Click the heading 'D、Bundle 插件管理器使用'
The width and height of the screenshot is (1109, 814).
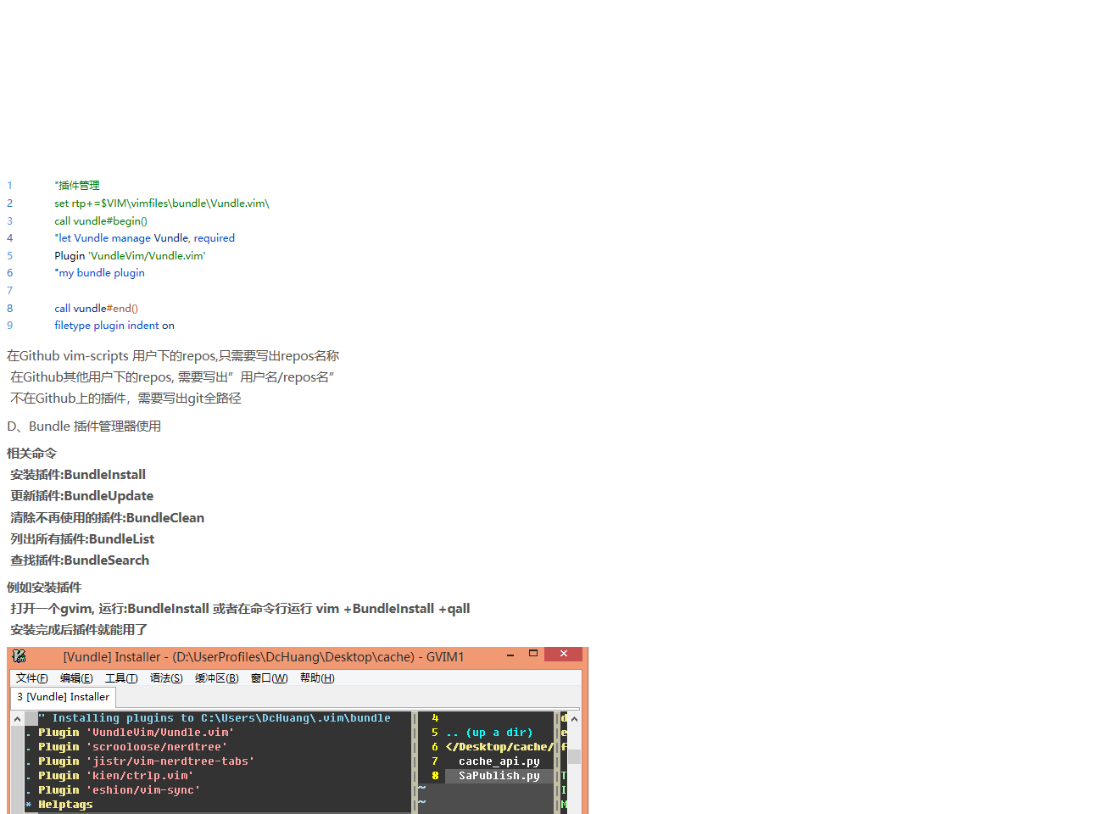tap(84, 427)
